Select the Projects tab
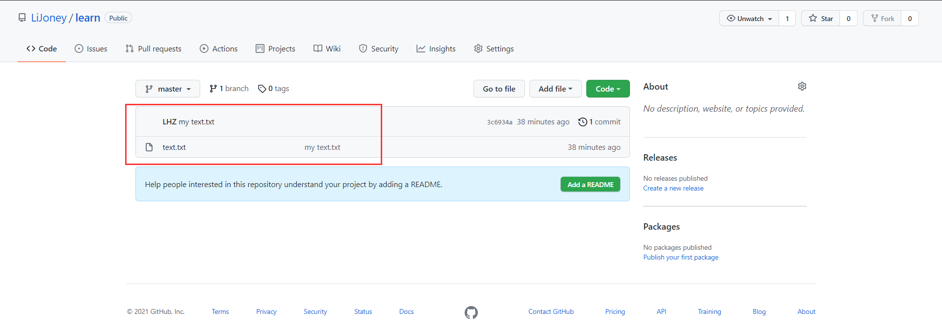942x333 pixels. coord(275,48)
